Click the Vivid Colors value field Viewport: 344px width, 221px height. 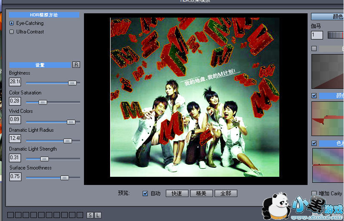tap(15, 119)
